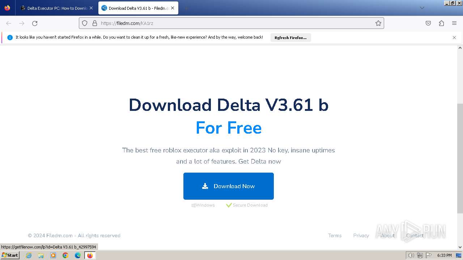
Task: Open the About footer link
Action: [387, 235]
